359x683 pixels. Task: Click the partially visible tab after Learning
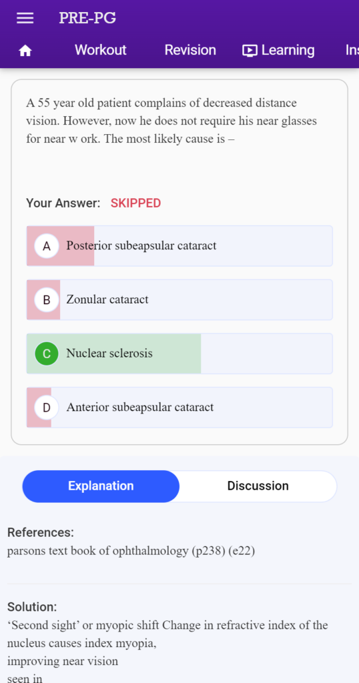(352, 50)
